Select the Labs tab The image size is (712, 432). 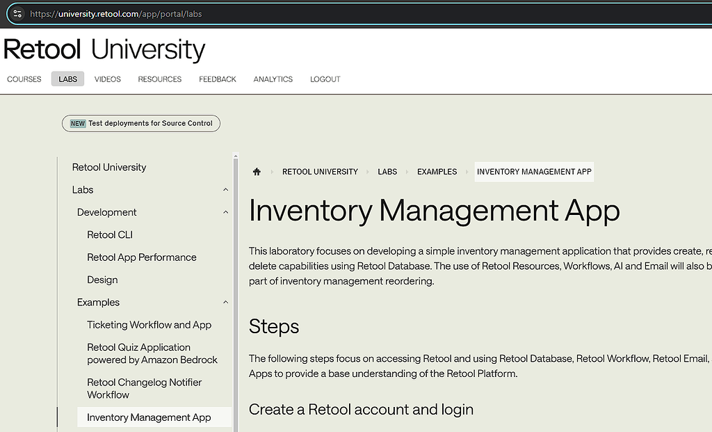[x=67, y=79]
